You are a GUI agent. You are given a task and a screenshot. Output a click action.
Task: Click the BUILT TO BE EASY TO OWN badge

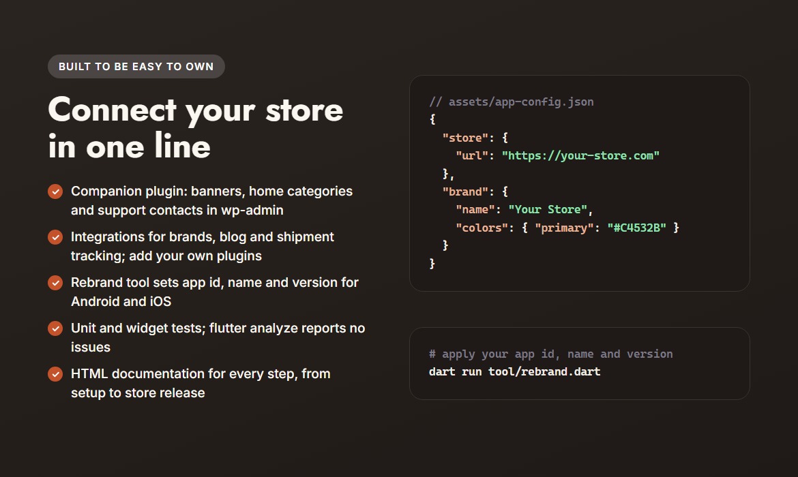[x=136, y=67]
